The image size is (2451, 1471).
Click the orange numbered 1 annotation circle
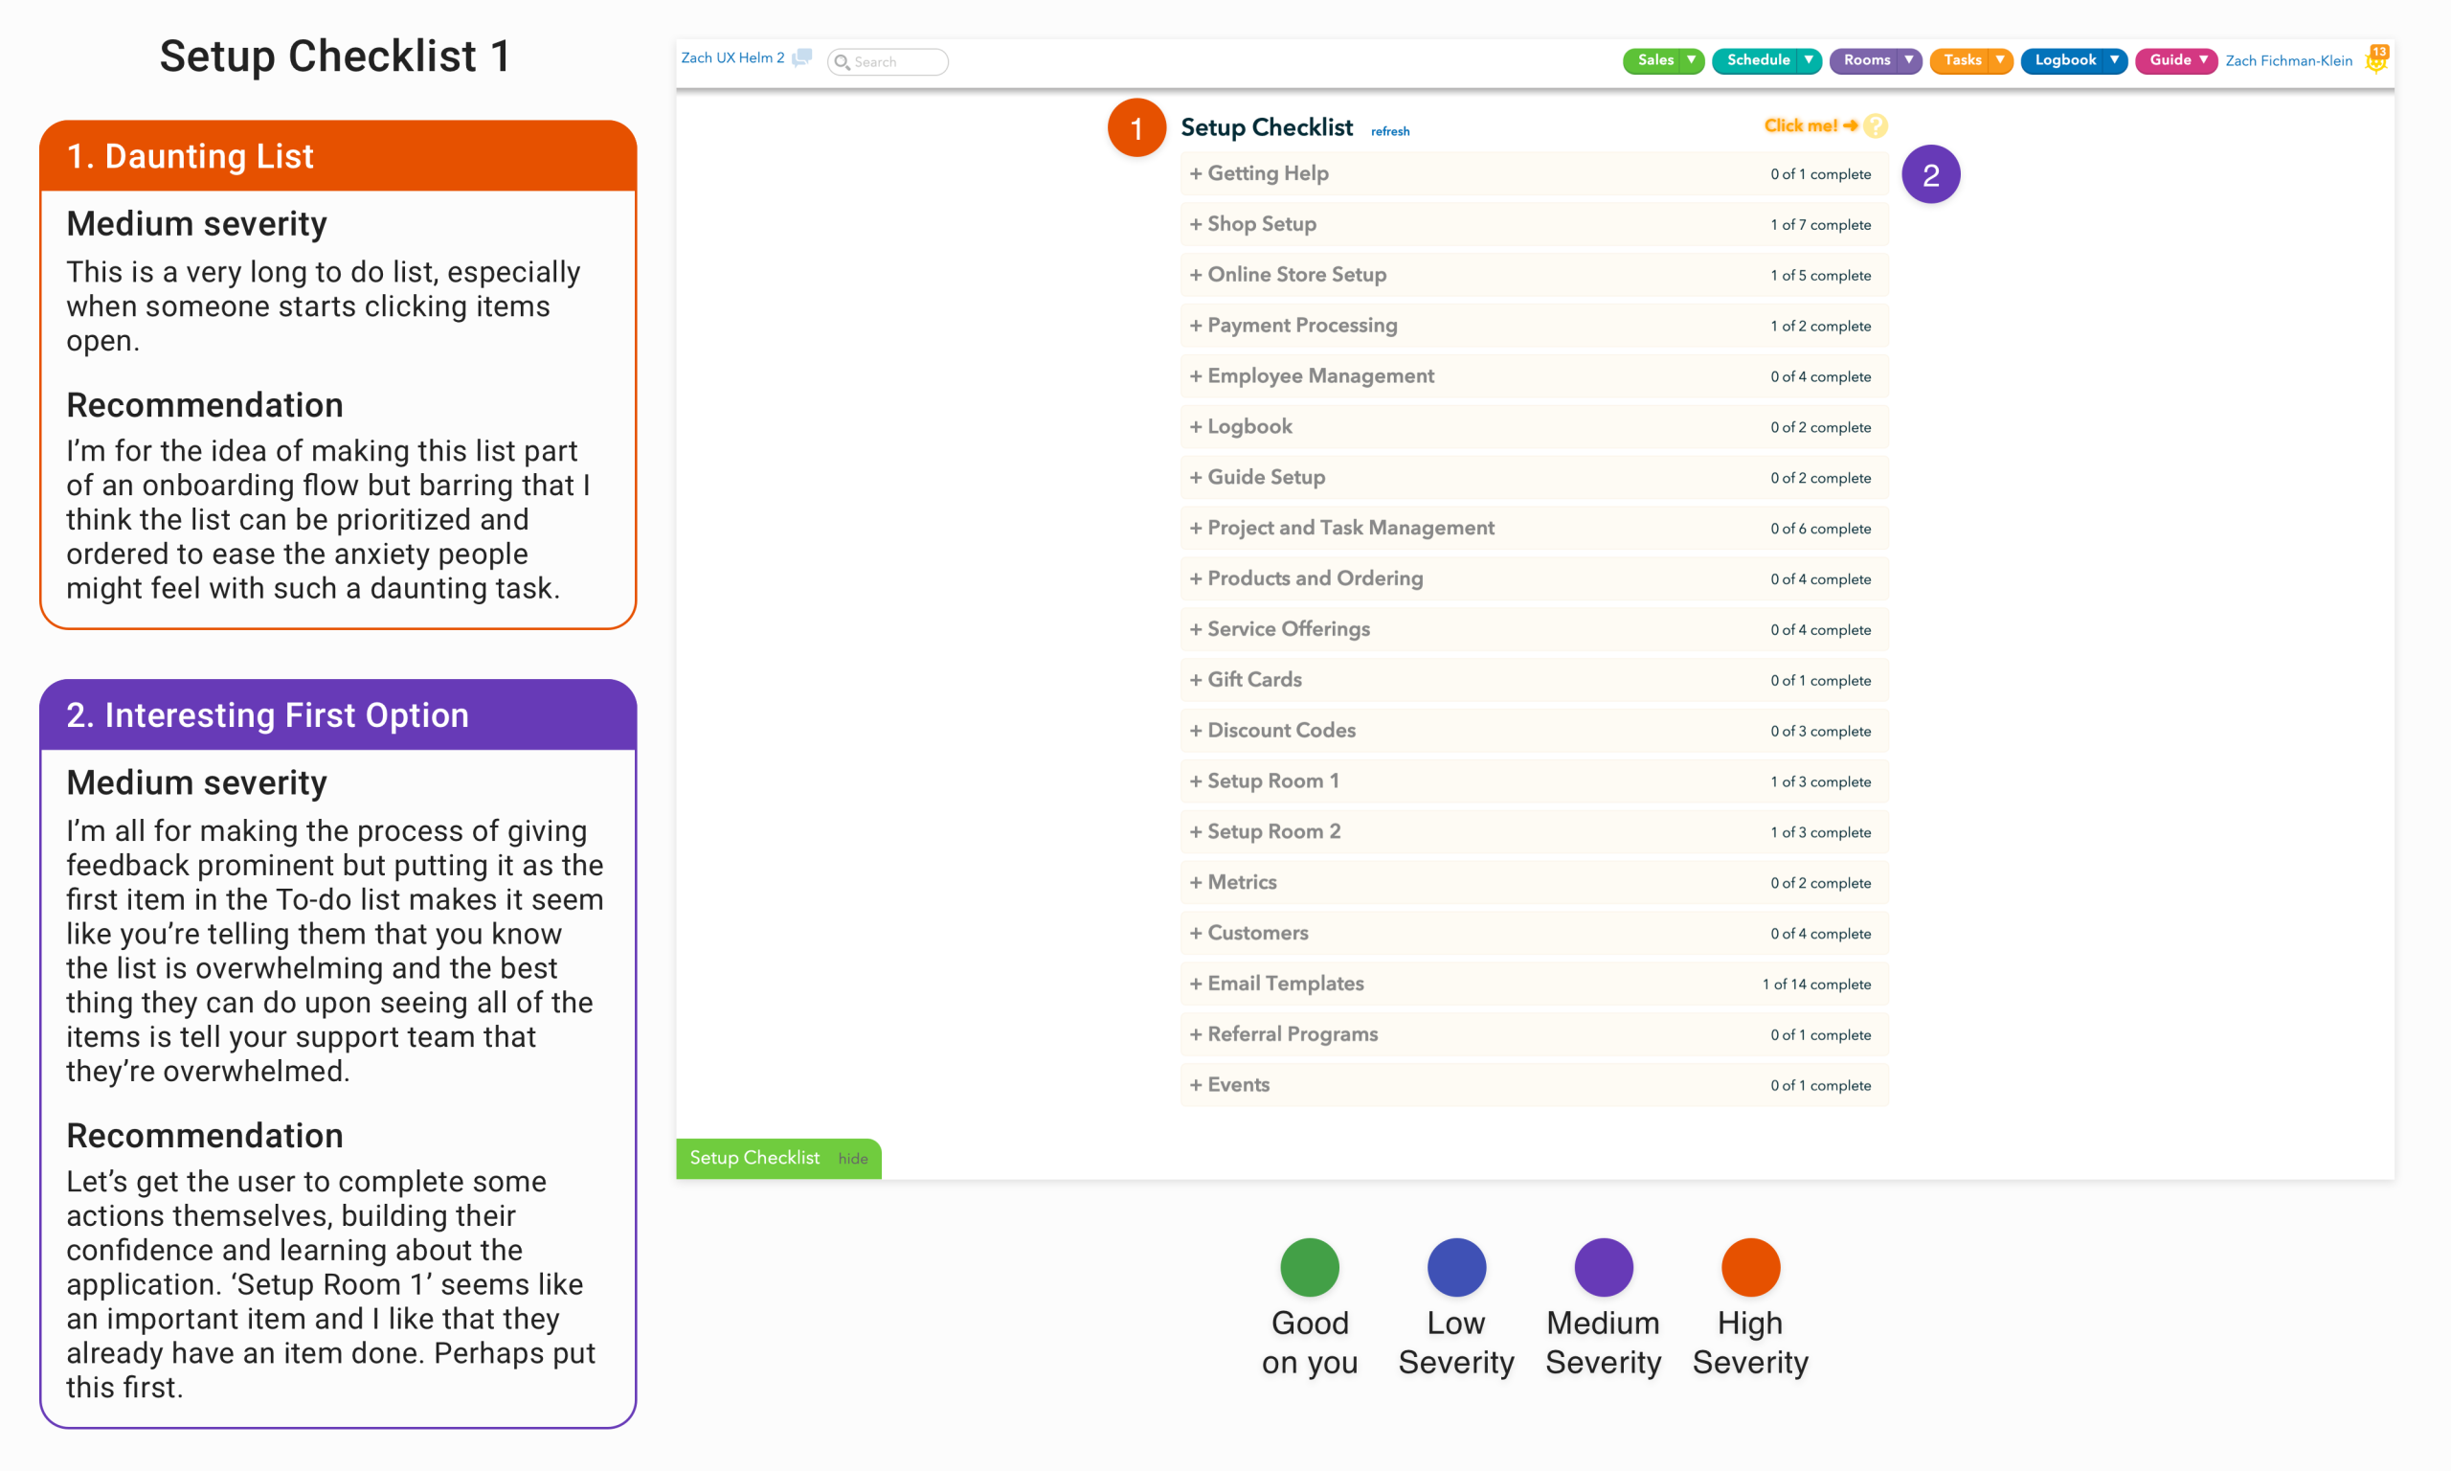point(1136,128)
